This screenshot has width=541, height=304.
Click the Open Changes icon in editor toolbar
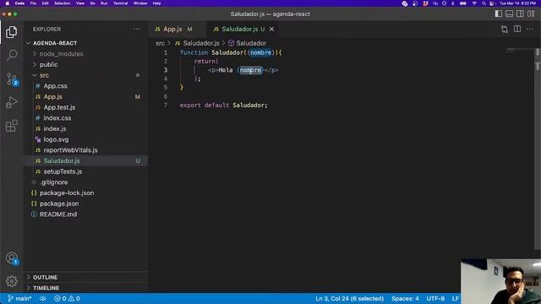coord(505,30)
